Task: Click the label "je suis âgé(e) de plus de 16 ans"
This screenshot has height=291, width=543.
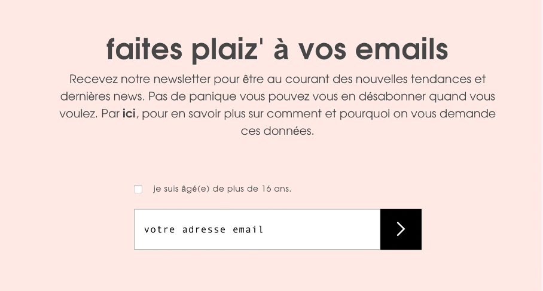Action: tap(222, 189)
